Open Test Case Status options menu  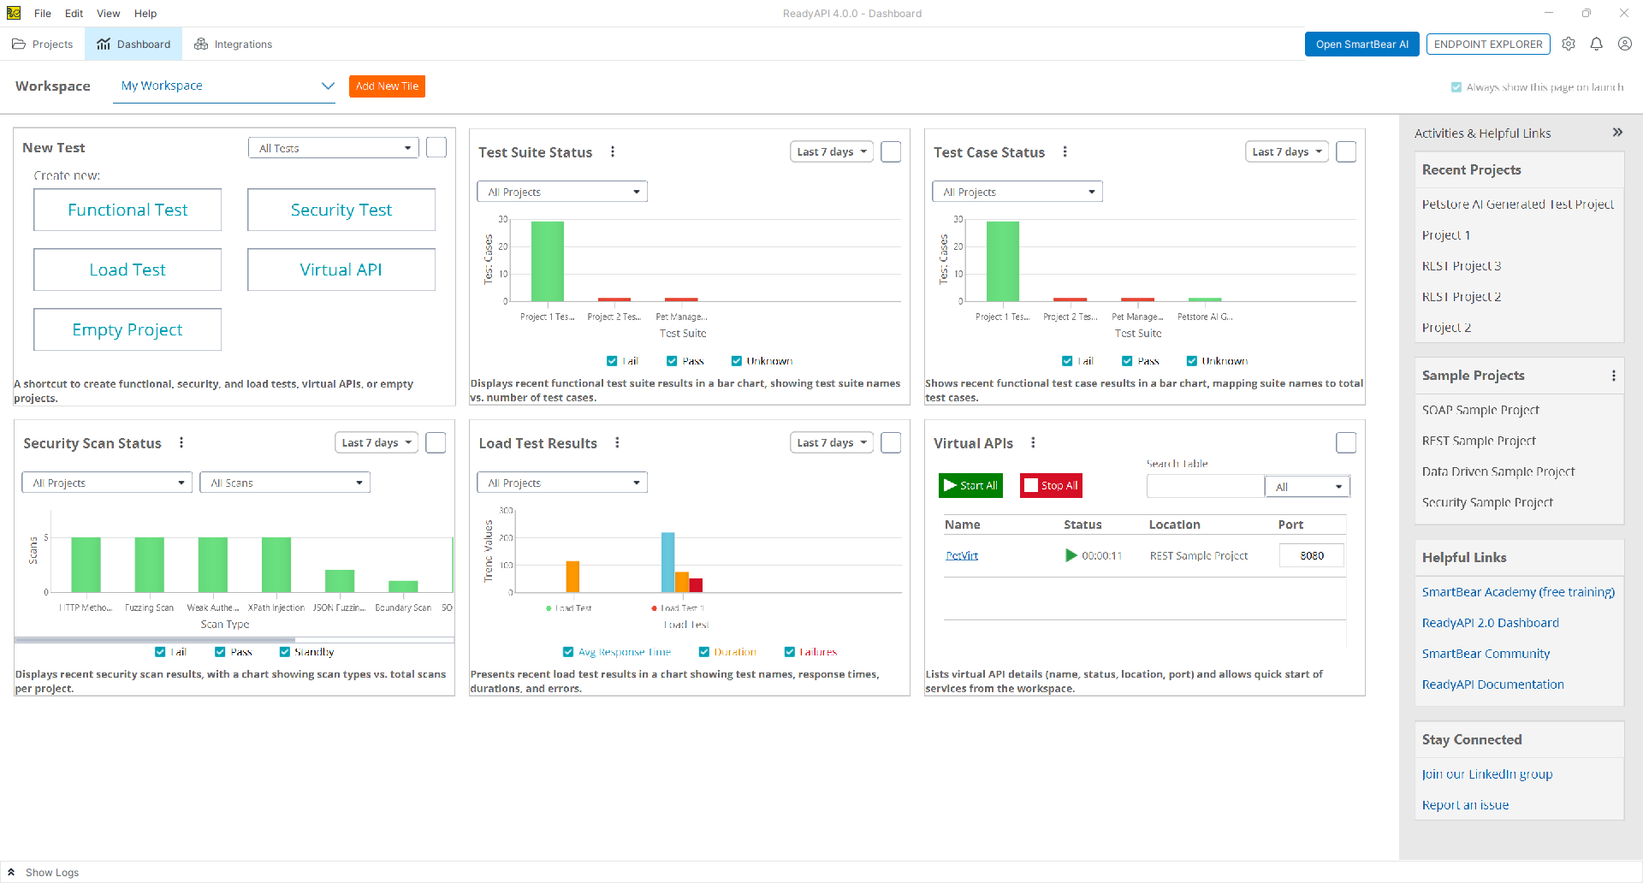[1065, 151]
